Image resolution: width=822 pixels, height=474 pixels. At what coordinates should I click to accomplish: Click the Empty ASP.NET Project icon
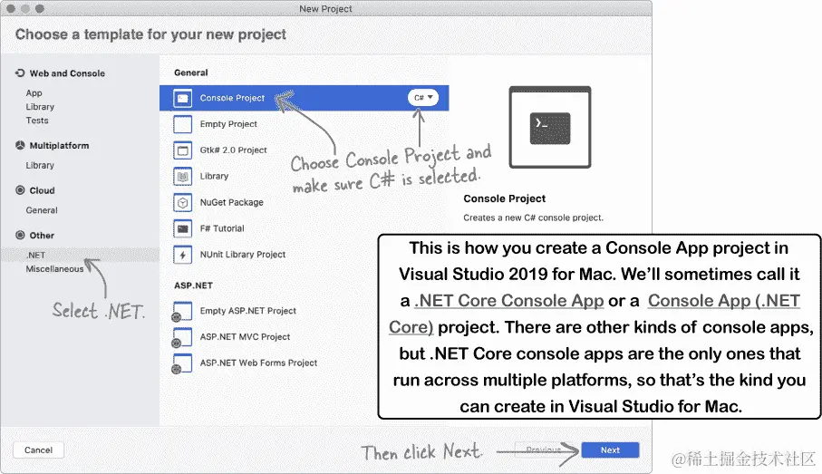pyautogui.click(x=181, y=312)
